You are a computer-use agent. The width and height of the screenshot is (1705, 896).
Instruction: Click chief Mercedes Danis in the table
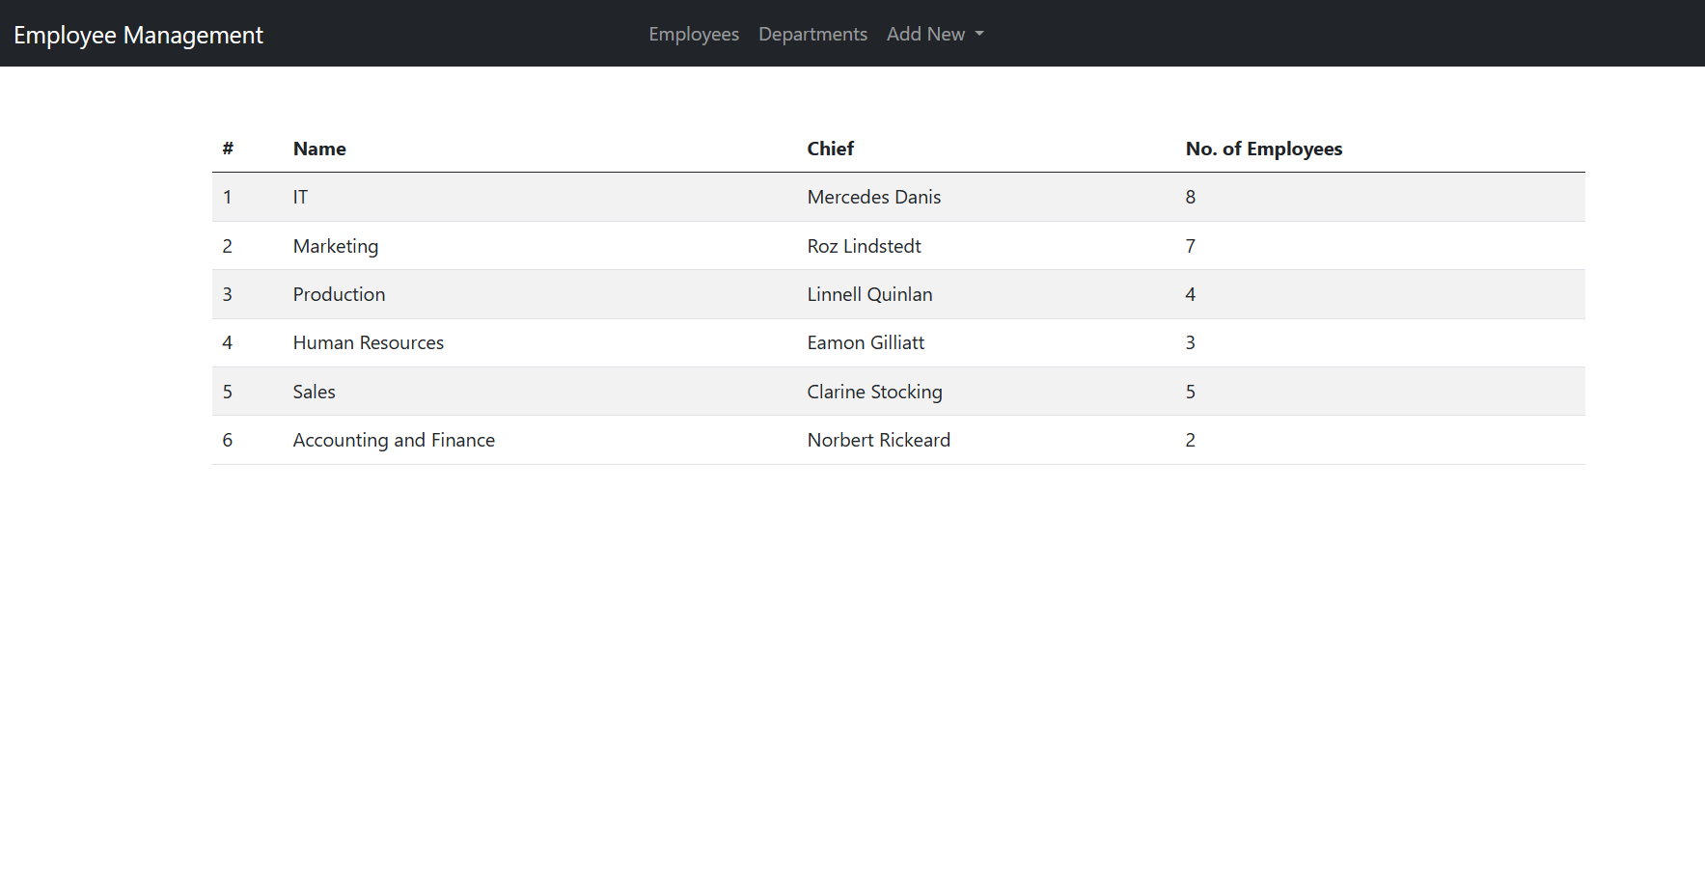coord(873,197)
